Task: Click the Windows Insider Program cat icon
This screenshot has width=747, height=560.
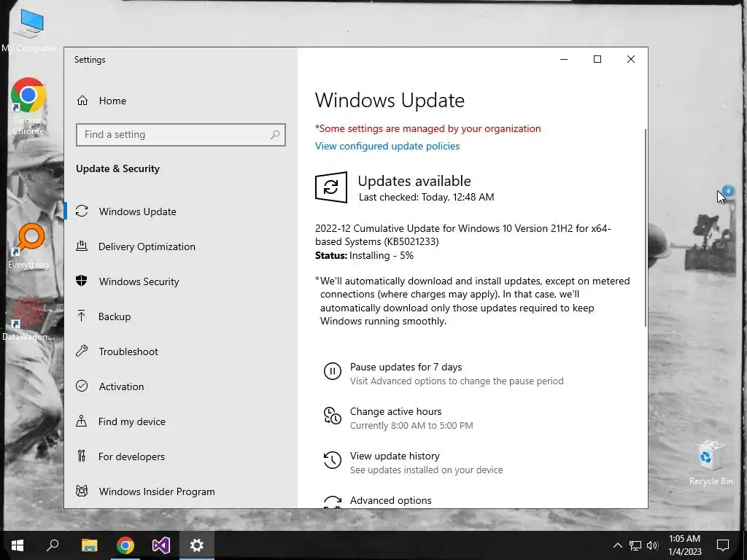Action: tap(82, 491)
